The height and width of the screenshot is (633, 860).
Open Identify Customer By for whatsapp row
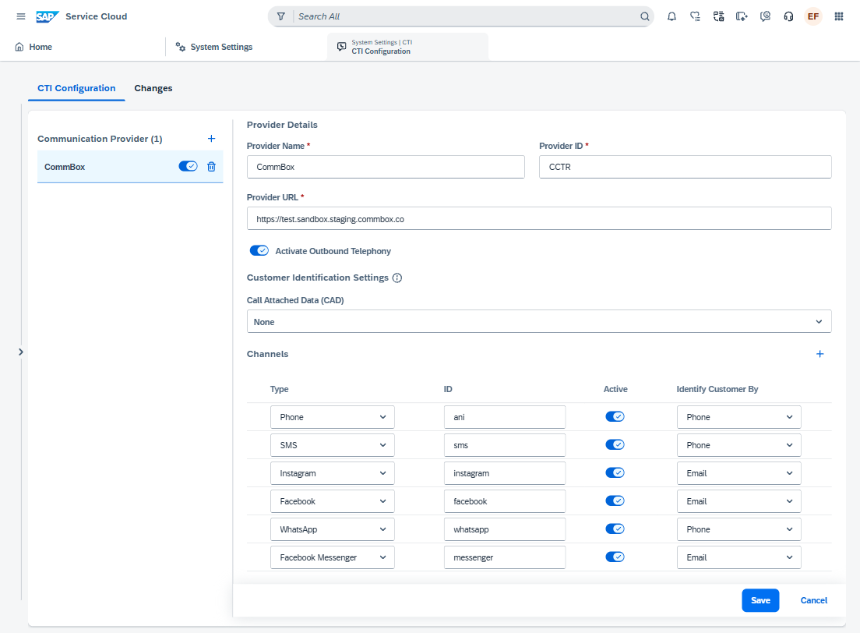pos(738,529)
